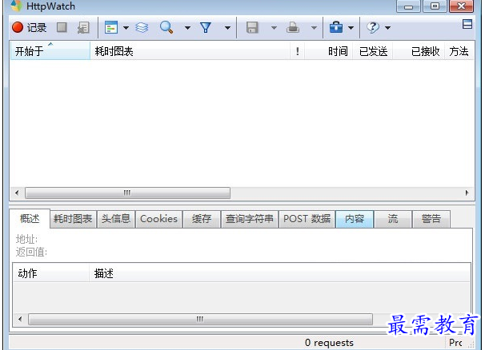Open the 头信息 tab

(x=116, y=219)
